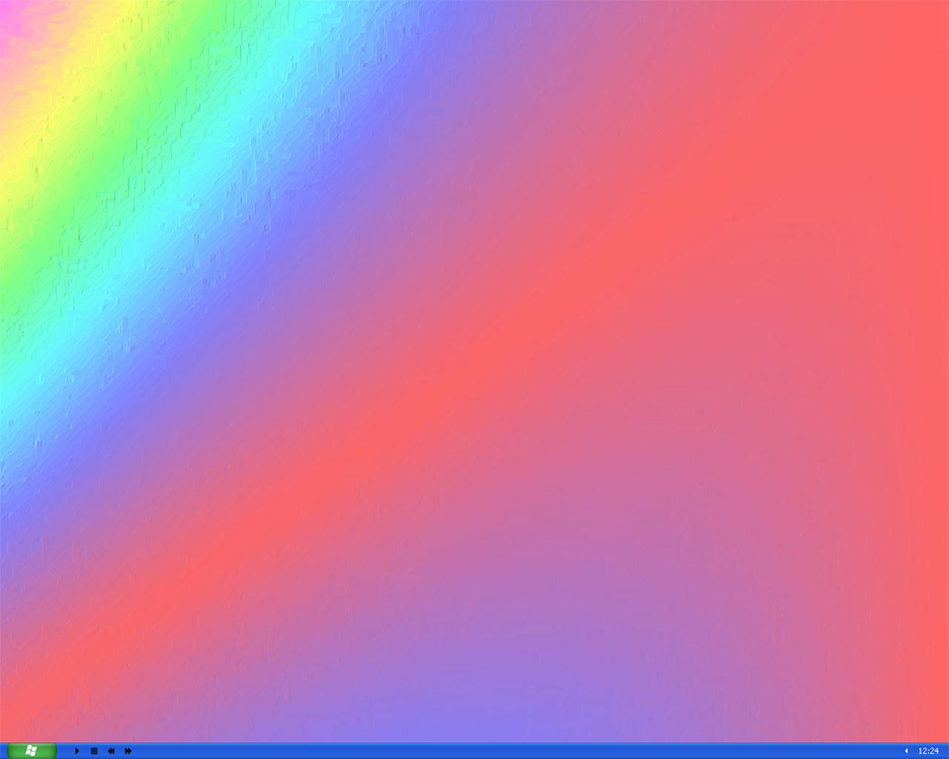The image size is (949, 759).
Task: Click the 12:24 clock in the tray
Action: (928, 750)
